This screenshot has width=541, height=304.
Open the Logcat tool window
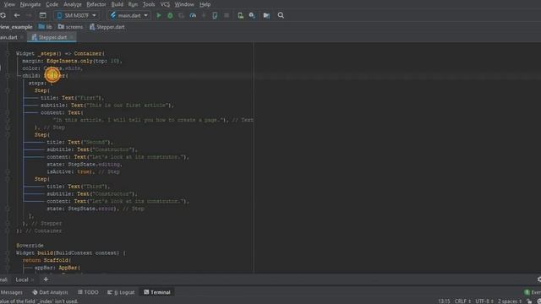(x=121, y=292)
